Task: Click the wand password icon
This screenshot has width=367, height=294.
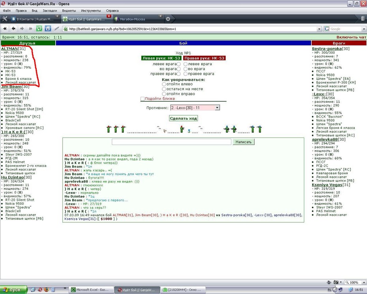Action: tap(57, 28)
